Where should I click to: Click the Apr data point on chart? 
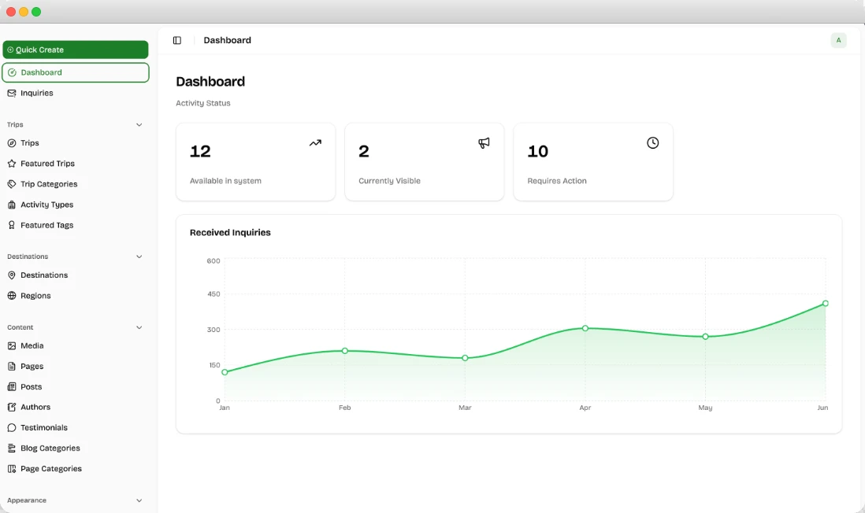tap(585, 328)
